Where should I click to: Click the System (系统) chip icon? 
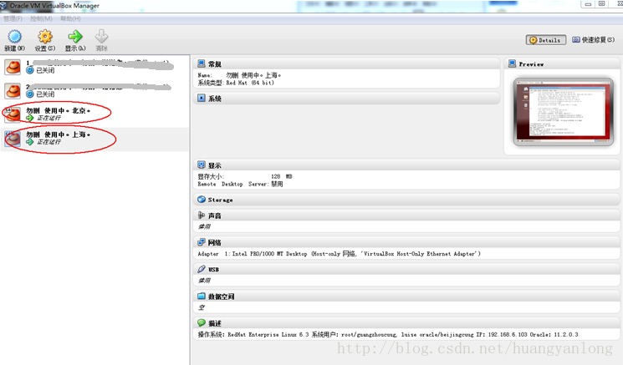pyautogui.click(x=202, y=98)
